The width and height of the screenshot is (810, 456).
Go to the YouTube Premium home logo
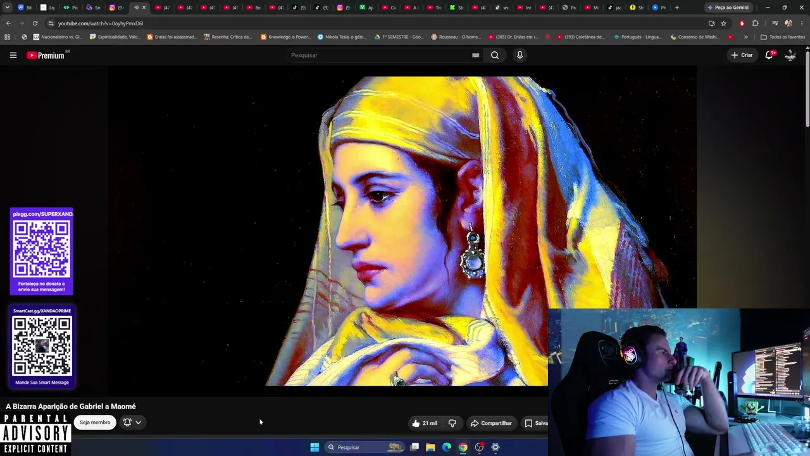coord(46,55)
